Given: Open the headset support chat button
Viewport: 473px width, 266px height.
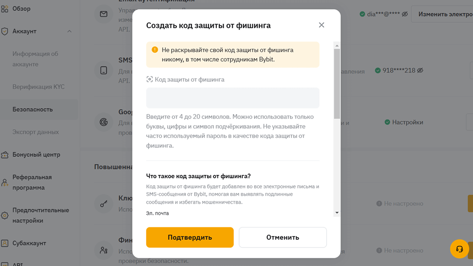Looking at the screenshot, I should [x=459, y=249].
